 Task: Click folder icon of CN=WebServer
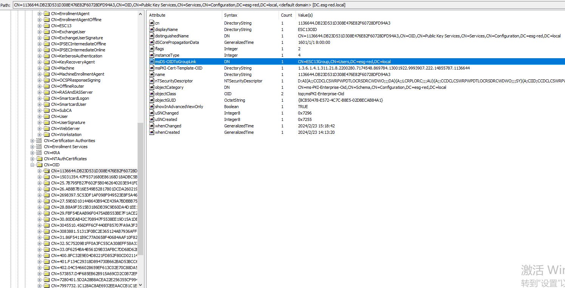(46, 129)
